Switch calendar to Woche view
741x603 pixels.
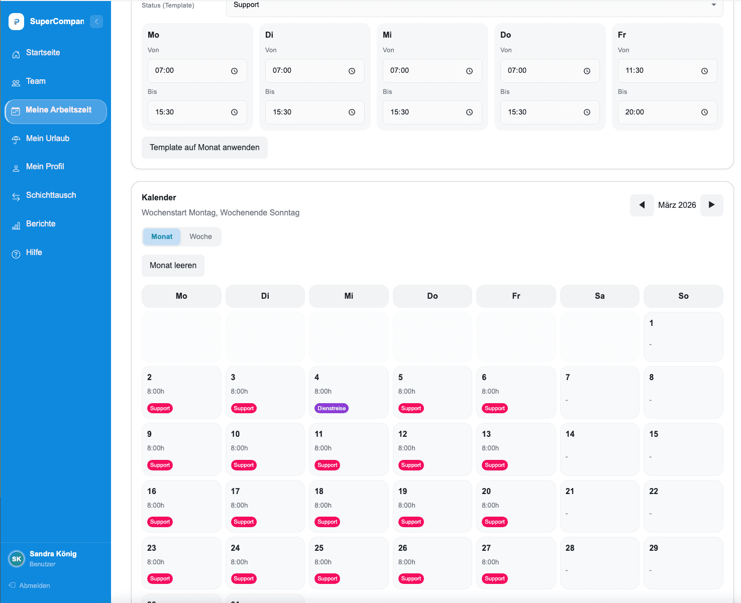click(x=200, y=236)
